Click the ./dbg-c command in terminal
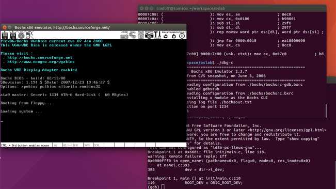Image resolution: width=336 pixels, height=189 pixels. [x=225, y=63]
